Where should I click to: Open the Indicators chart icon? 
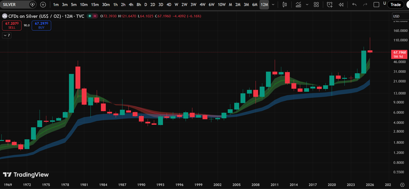(x=299, y=5)
